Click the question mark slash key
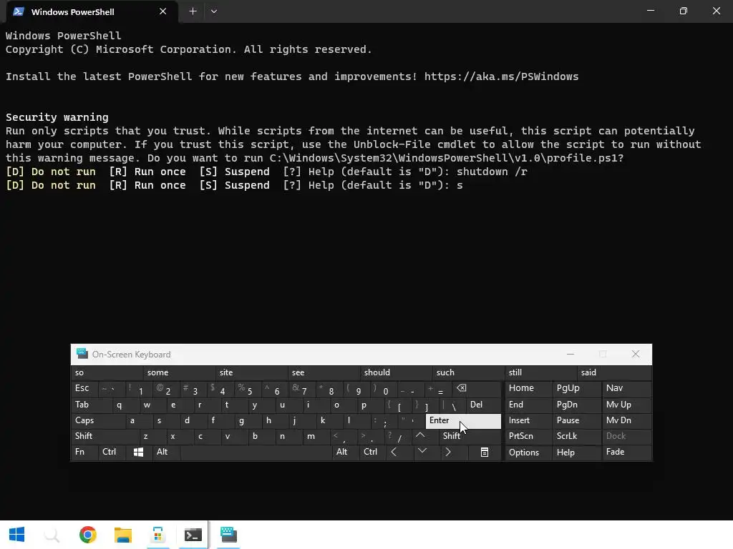 click(397, 436)
